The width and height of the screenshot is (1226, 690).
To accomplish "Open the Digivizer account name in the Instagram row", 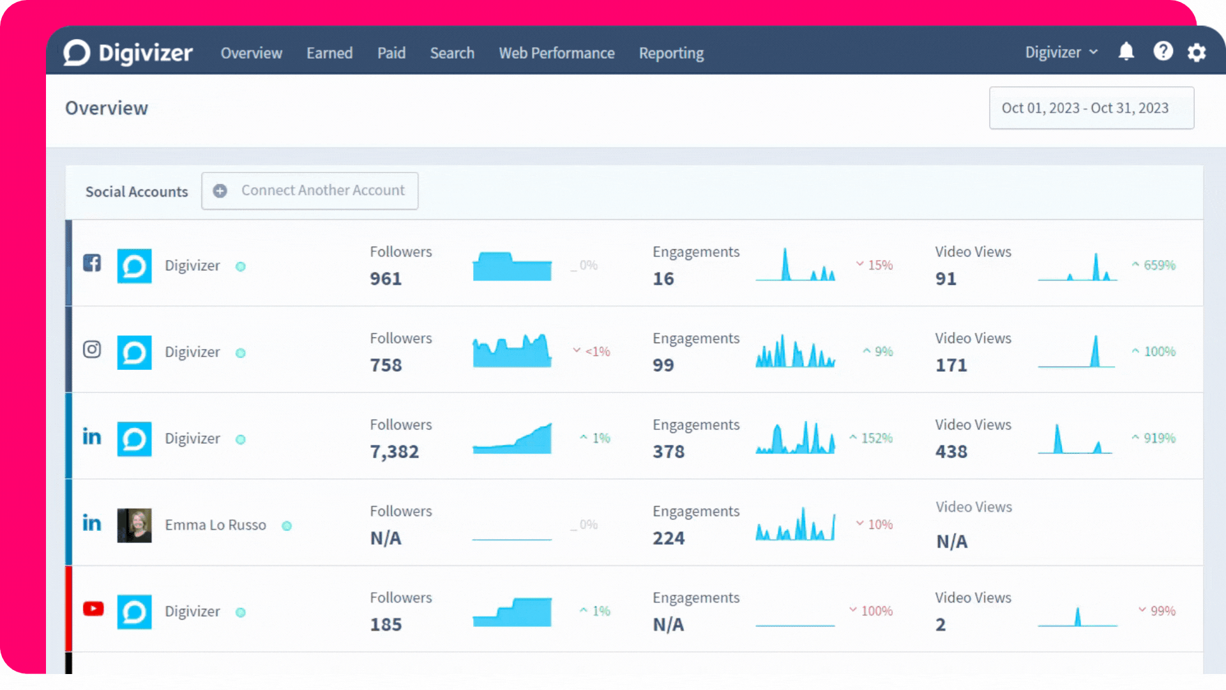I will pyautogui.click(x=192, y=352).
